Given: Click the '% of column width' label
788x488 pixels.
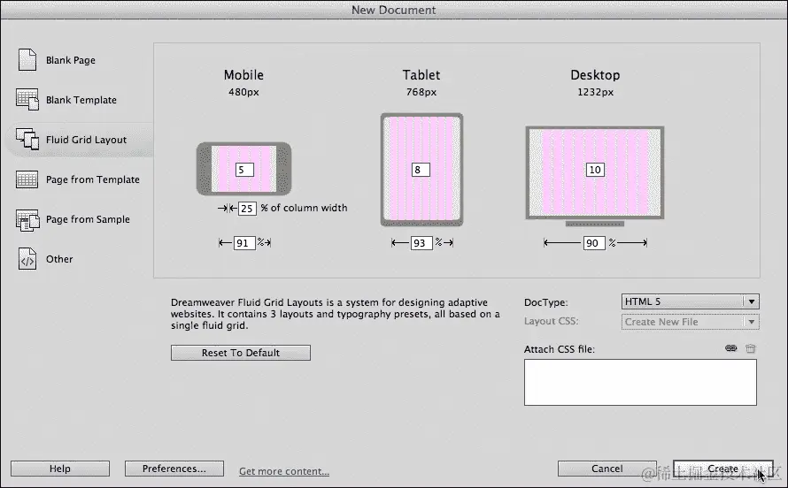Looking at the screenshot, I should [x=304, y=208].
